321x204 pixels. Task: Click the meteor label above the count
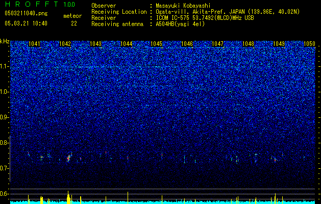[x=72, y=16]
